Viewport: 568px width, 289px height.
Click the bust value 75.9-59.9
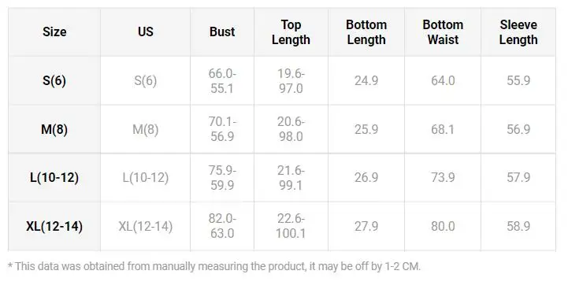[222, 177]
